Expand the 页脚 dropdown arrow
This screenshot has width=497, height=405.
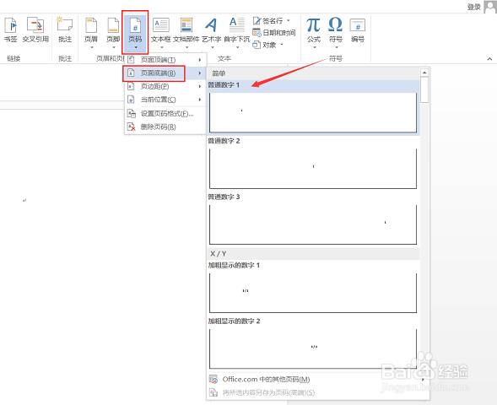pyautogui.click(x=113, y=47)
